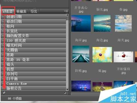Image resolution: width=137 pixels, height=103 pixels.
Task: Select the 阶梯.jpg pier thumbnail
Action: pos(81,54)
